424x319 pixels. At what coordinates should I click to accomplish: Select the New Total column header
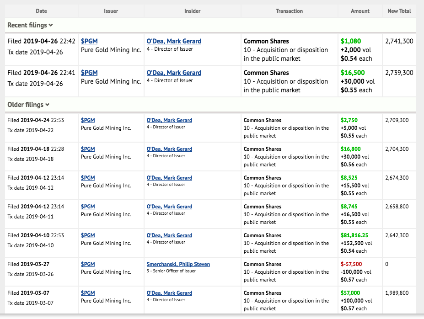pos(399,11)
